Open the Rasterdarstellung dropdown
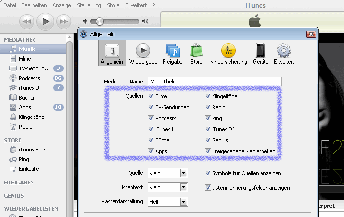 [168, 202]
